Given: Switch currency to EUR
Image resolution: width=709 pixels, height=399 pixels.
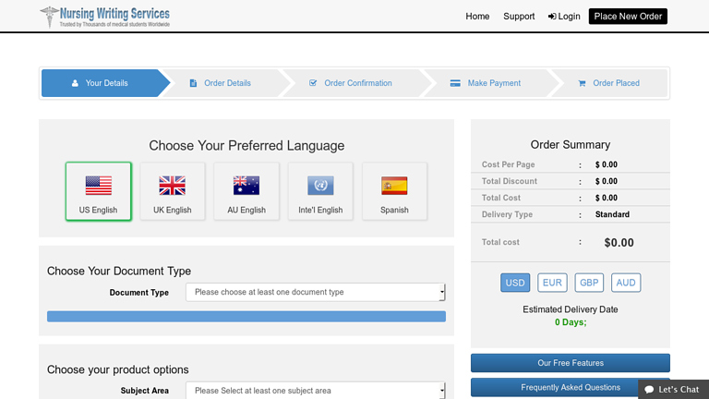Looking at the screenshot, I should click(552, 283).
